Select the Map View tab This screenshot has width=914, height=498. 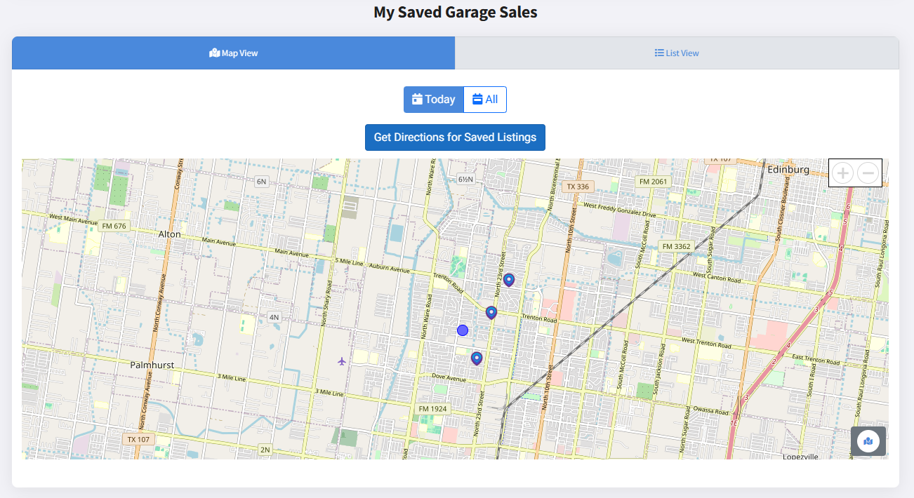[x=233, y=53]
